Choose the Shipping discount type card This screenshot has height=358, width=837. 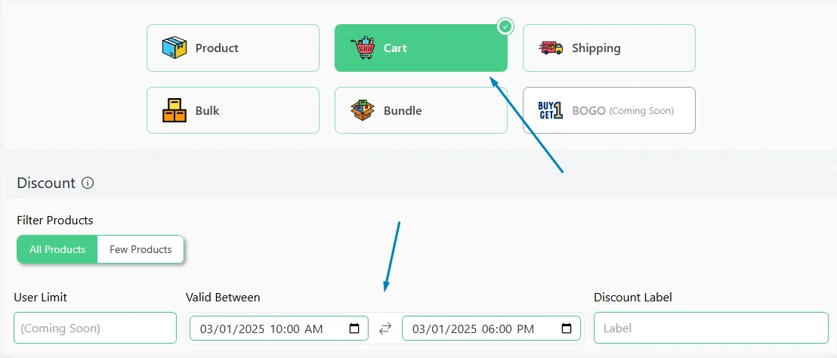pyautogui.click(x=609, y=48)
